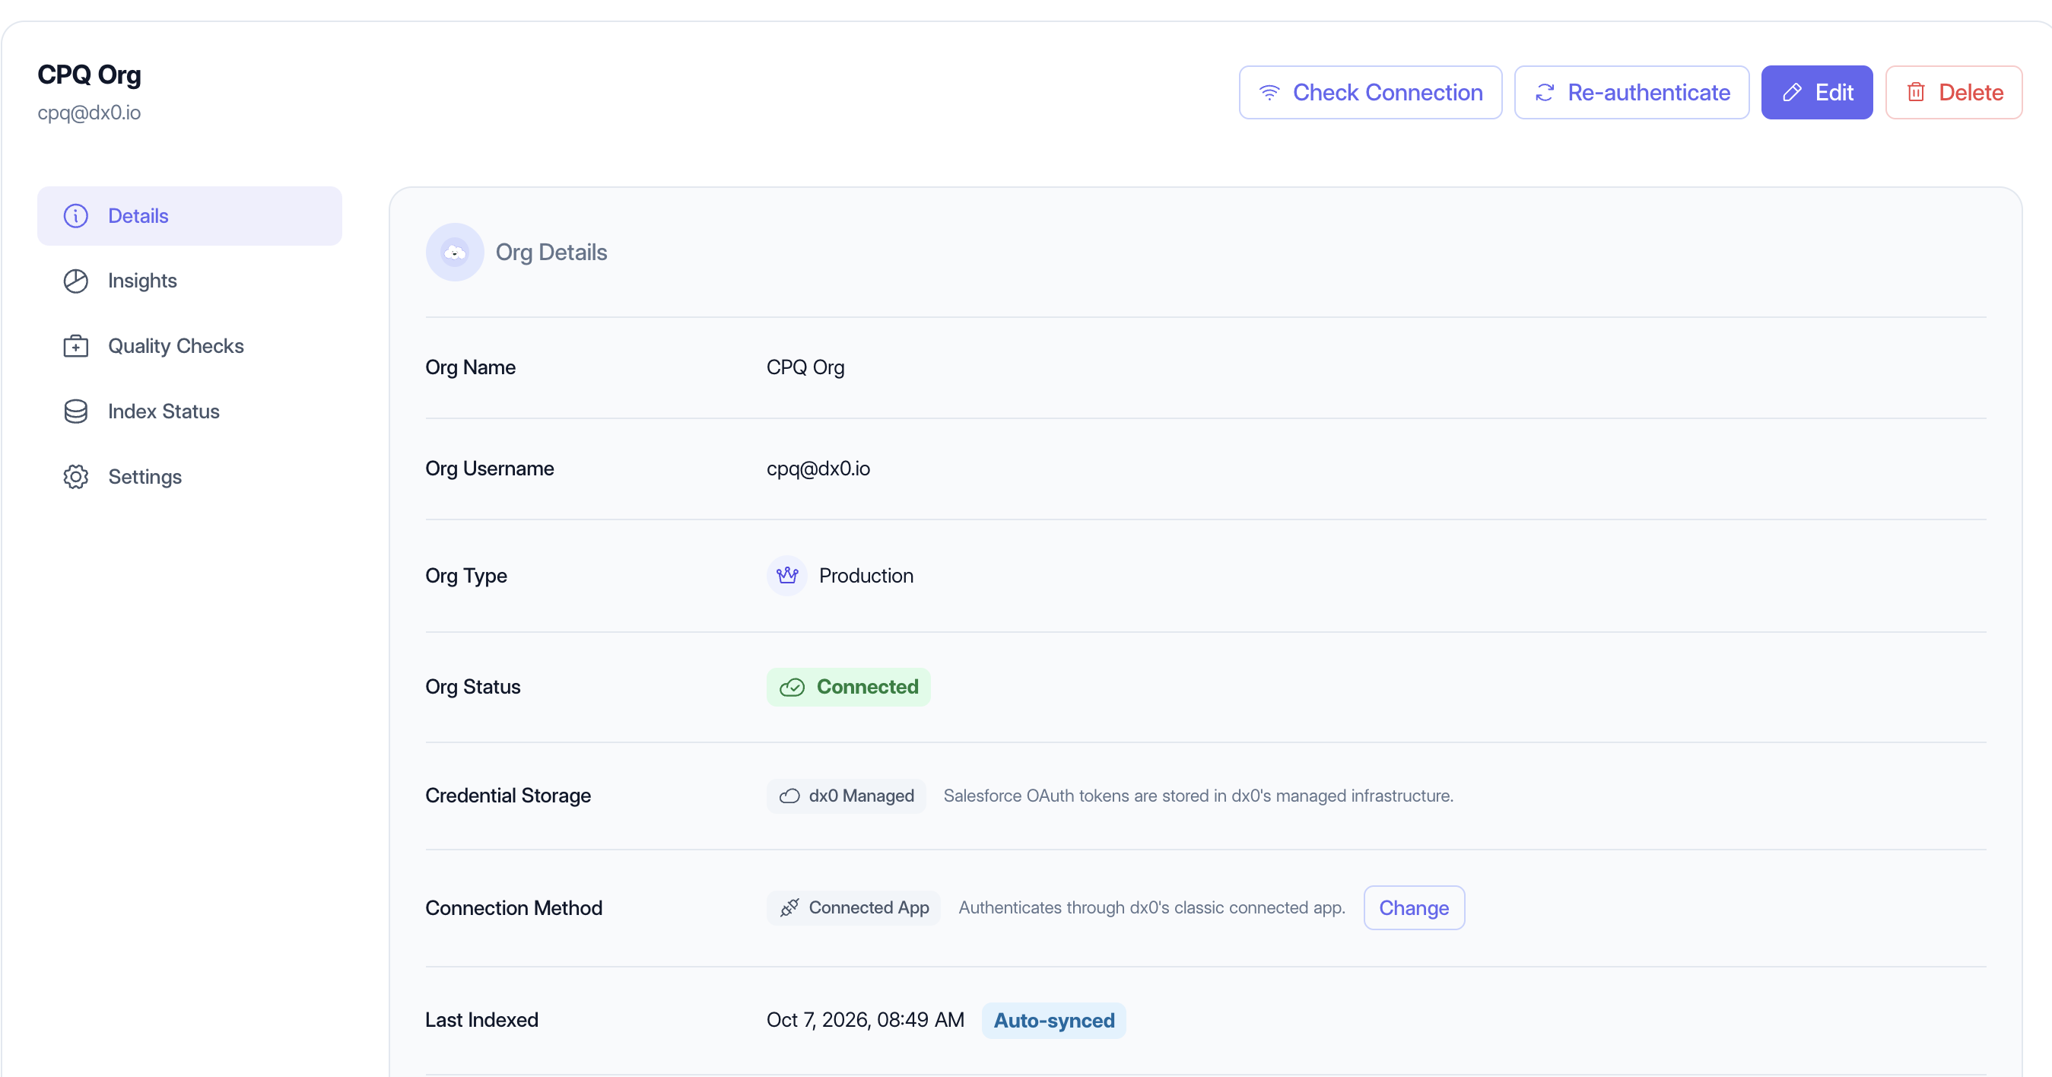2052x1077 pixels.
Task: Click the Org Username label
Action: pos(489,469)
